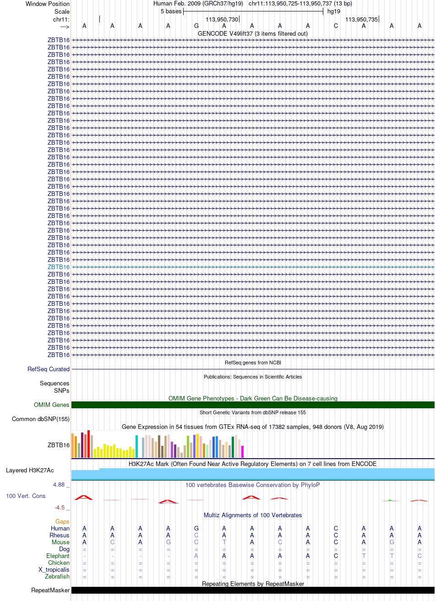Select the light-blue highlighted ZBTB16 transcript label
The width and height of the screenshot is (435, 601).
coord(59,267)
